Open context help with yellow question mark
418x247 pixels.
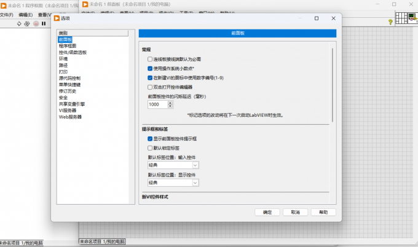point(390,22)
